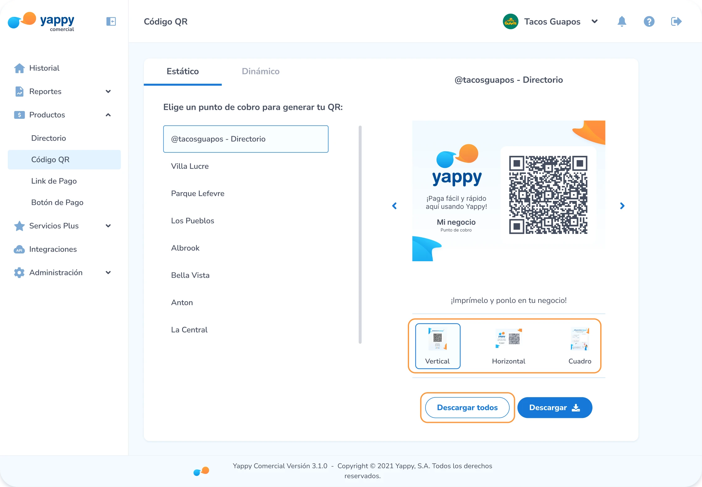Click the Integraciones API cloud icon
Viewport: 702px width, 487px height.
point(19,249)
